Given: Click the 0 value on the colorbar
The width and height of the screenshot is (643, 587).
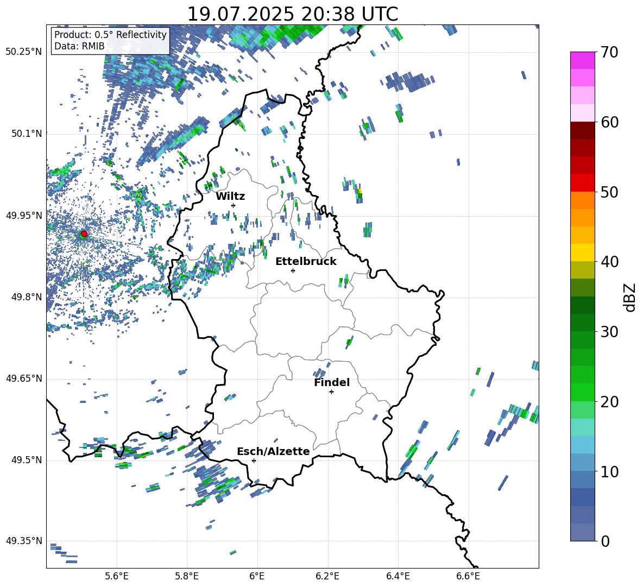Looking at the screenshot, I should point(605,541).
